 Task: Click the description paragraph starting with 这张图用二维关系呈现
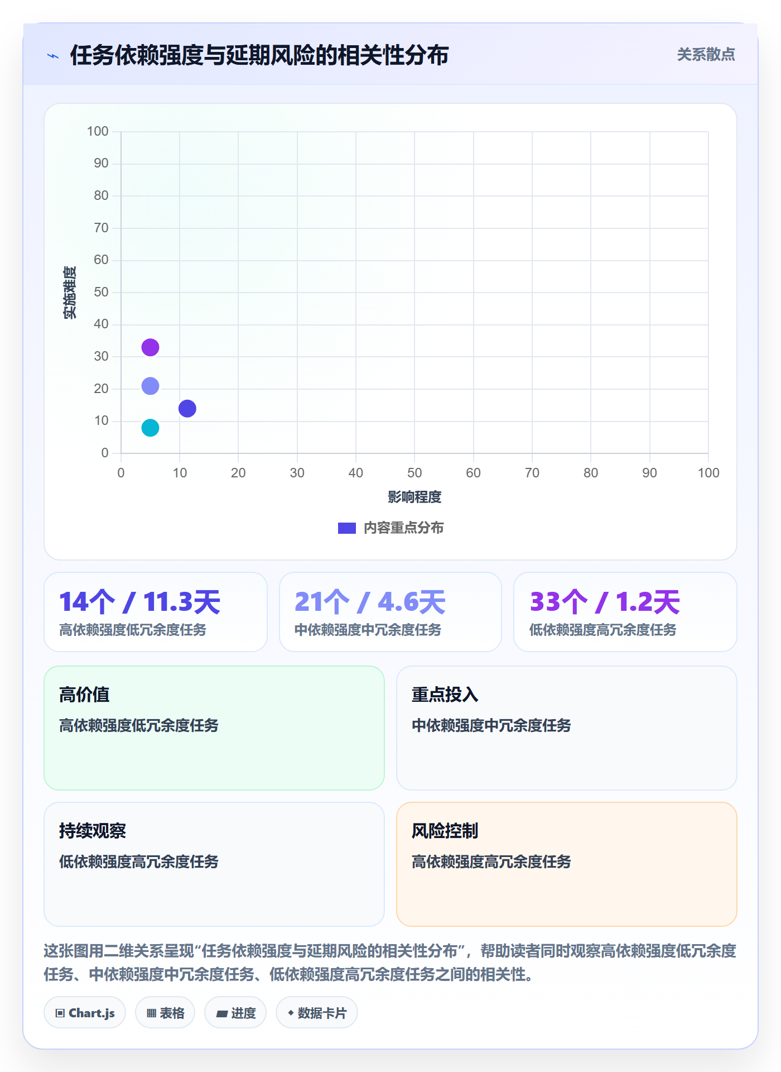(390, 963)
